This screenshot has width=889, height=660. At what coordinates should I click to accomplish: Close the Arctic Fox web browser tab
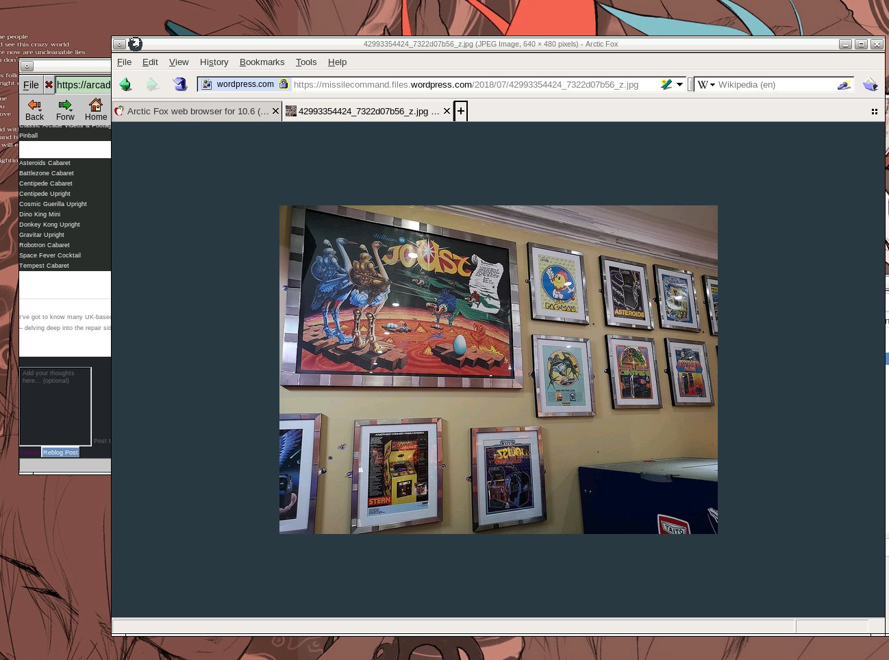coord(275,111)
